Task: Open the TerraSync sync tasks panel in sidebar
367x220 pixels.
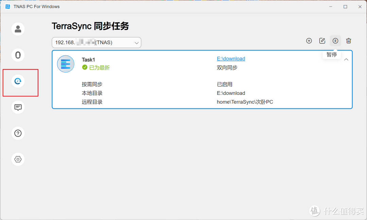Action: tap(18, 81)
